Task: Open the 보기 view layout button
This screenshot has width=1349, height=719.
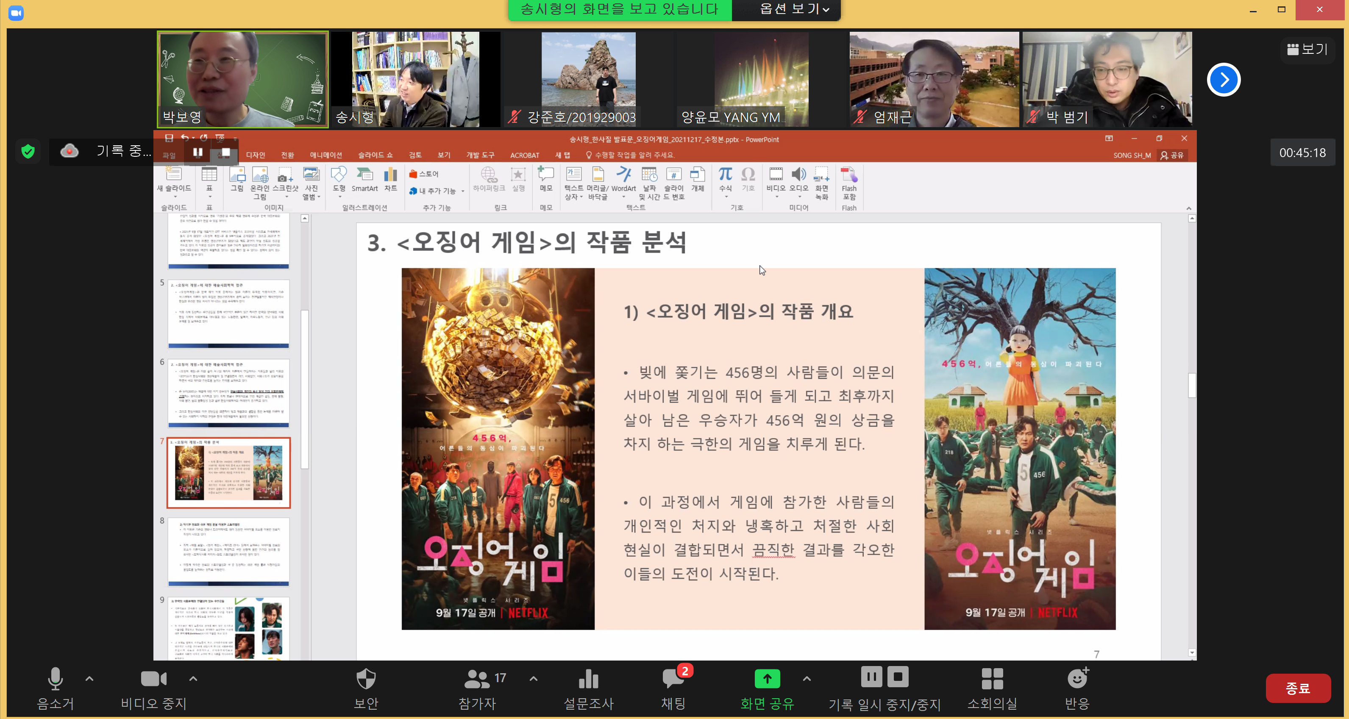Action: click(x=1307, y=49)
